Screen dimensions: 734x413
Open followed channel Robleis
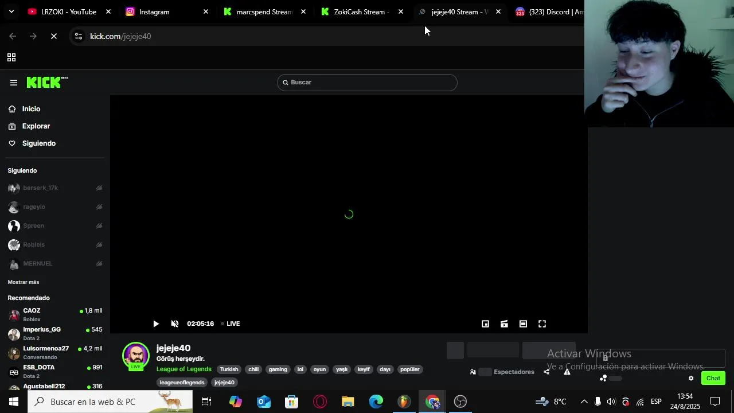[55, 245]
